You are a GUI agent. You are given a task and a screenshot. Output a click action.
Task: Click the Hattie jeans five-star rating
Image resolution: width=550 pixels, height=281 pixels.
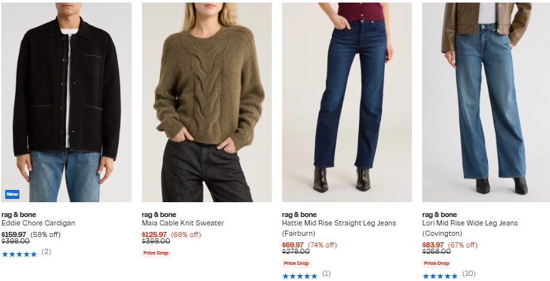[x=300, y=276]
